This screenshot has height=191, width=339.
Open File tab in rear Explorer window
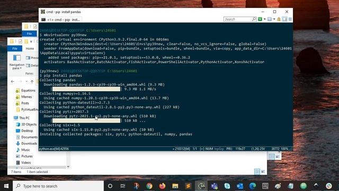click(30, 34)
